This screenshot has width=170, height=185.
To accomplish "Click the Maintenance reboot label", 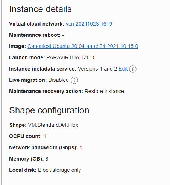I will point(35,35).
